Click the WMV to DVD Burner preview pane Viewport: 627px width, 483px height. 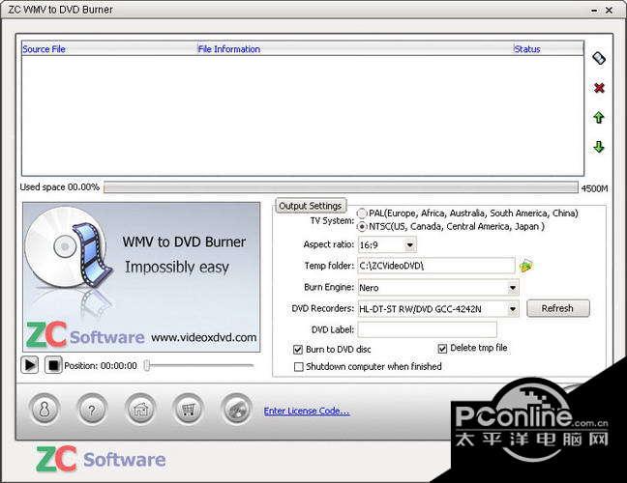coord(141,277)
